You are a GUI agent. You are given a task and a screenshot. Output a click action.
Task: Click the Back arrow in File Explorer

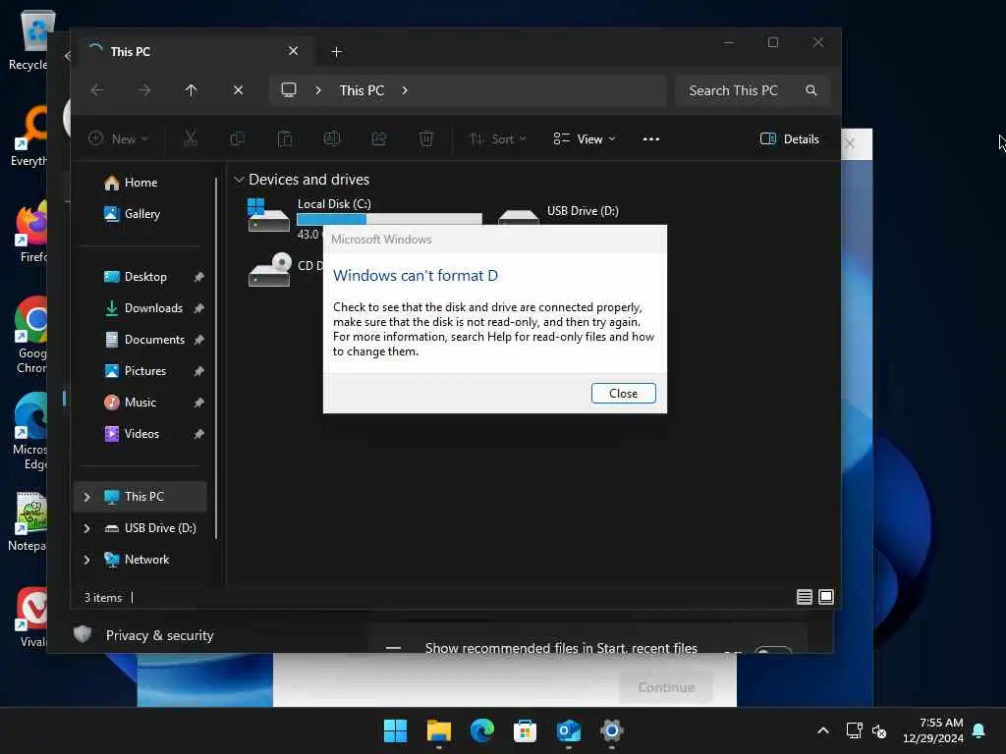point(97,90)
